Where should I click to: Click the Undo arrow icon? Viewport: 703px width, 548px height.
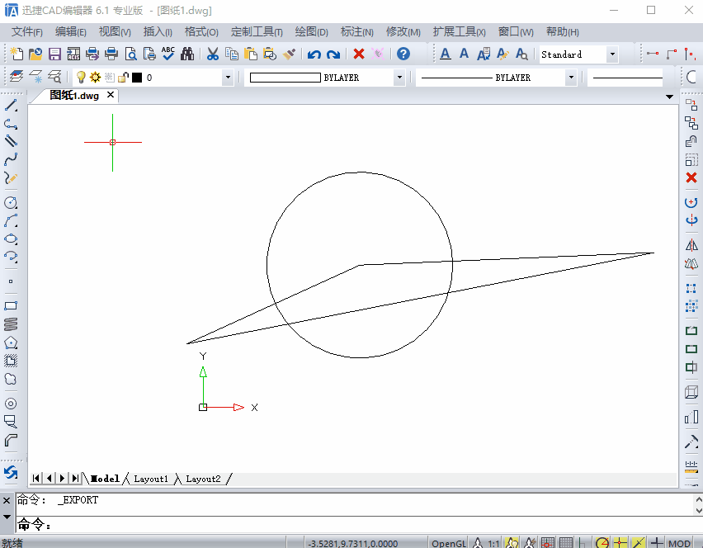[314, 54]
